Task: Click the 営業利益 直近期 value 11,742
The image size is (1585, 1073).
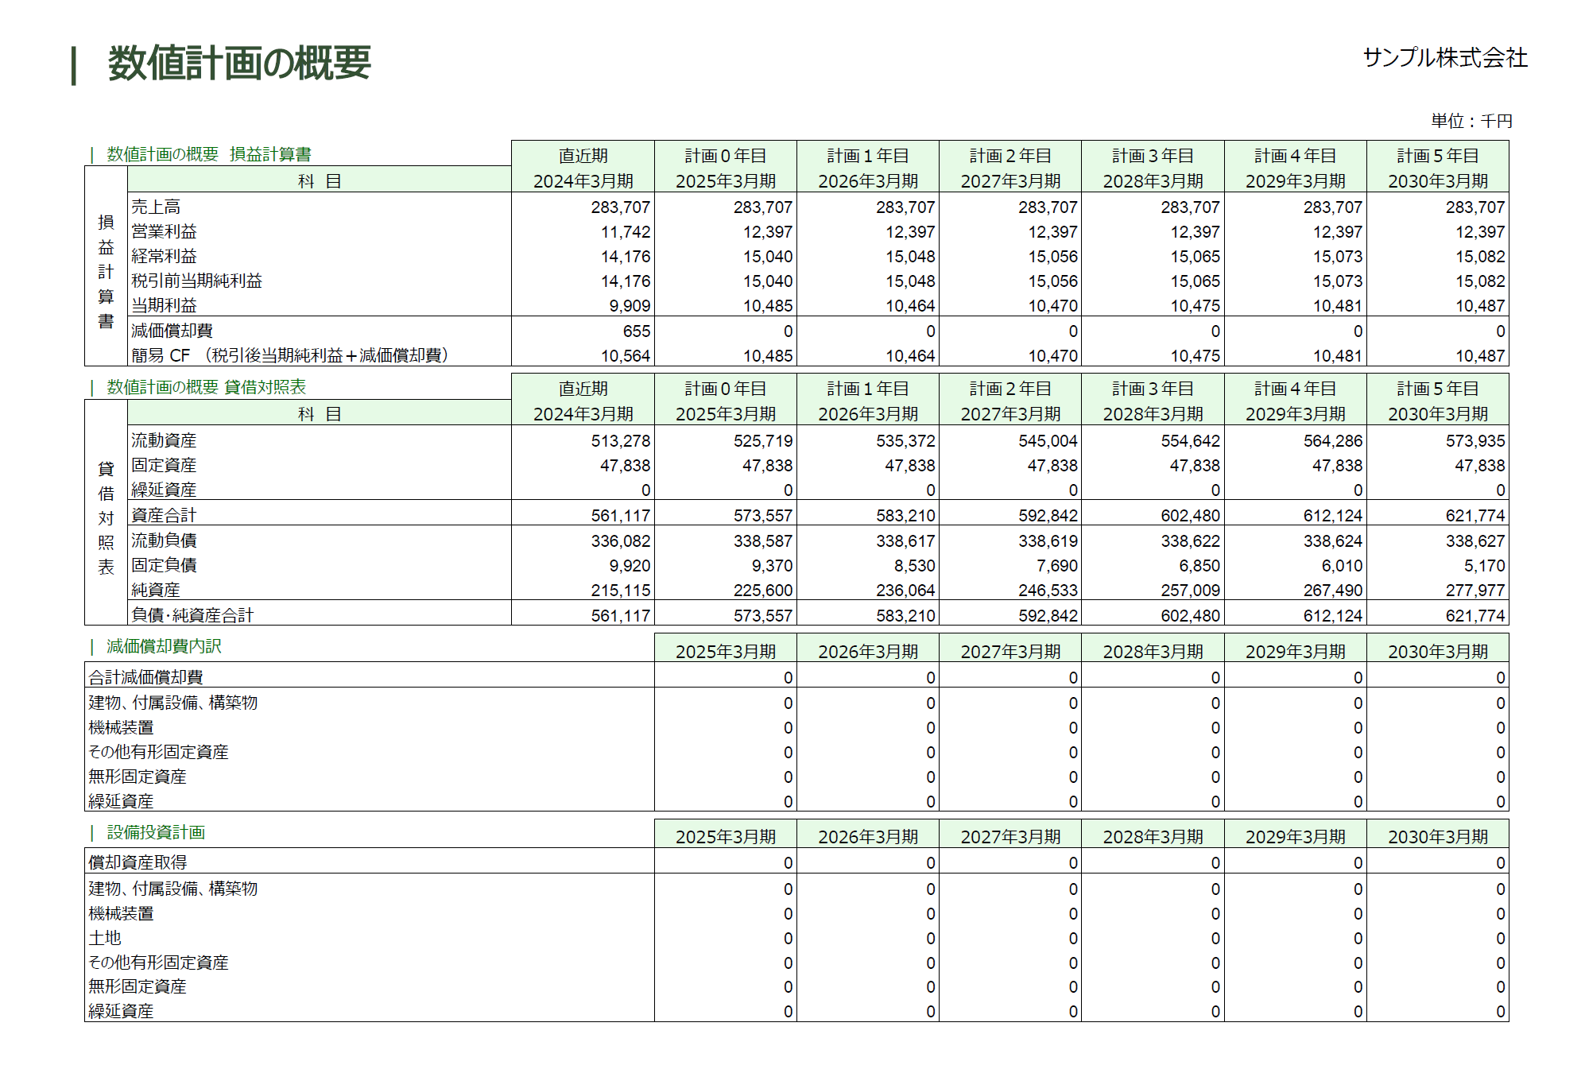Action: 625,232
